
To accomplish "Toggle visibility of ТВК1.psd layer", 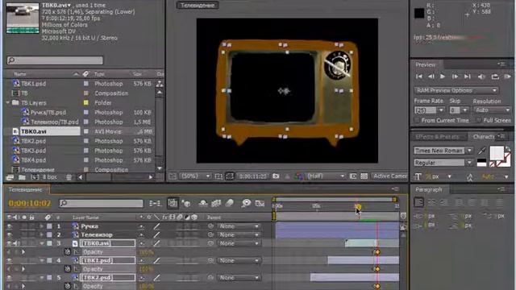I will (x=9, y=260).
